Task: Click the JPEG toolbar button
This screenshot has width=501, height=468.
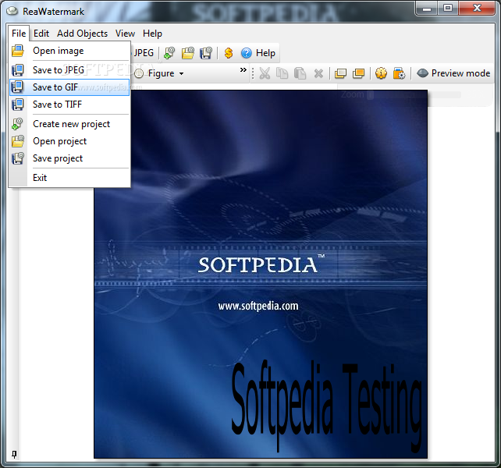Action: (x=143, y=53)
